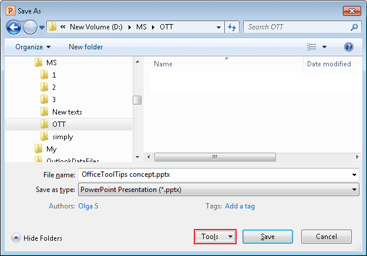The image size is (367, 256).
Task: Click the New texts folder icon
Action: point(44,112)
